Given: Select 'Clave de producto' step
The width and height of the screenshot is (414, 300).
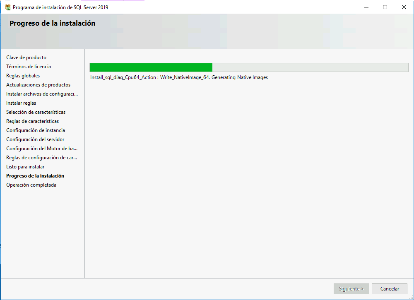Looking at the screenshot, I should (x=26, y=58).
